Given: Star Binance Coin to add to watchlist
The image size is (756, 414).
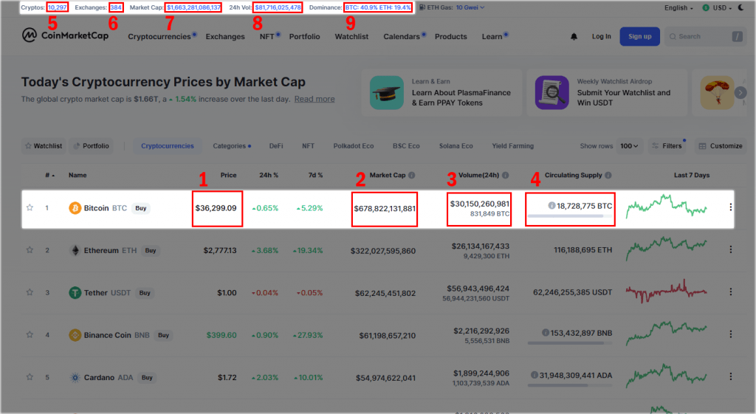Looking at the screenshot, I should click(x=30, y=334).
